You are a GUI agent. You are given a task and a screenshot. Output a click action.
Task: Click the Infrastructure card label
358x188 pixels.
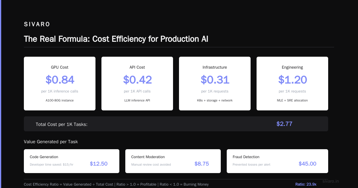click(x=215, y=67)
